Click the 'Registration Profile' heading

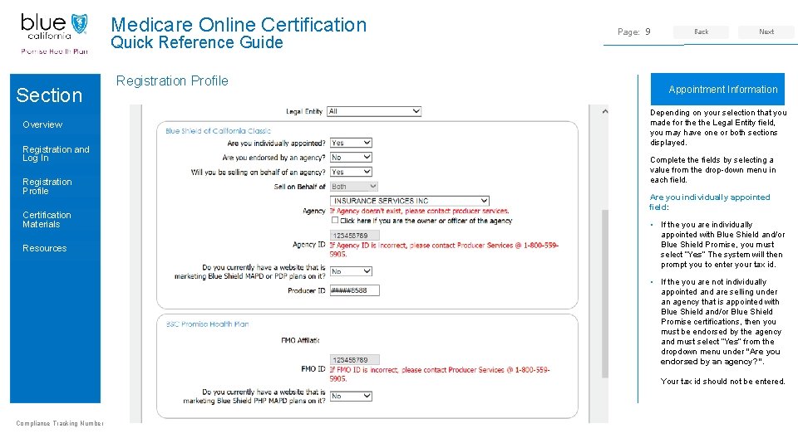[172, 80]
